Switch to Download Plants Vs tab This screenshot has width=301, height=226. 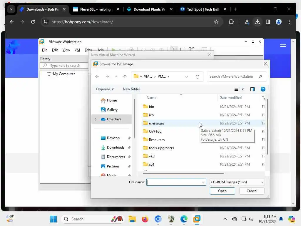[149, 9]
